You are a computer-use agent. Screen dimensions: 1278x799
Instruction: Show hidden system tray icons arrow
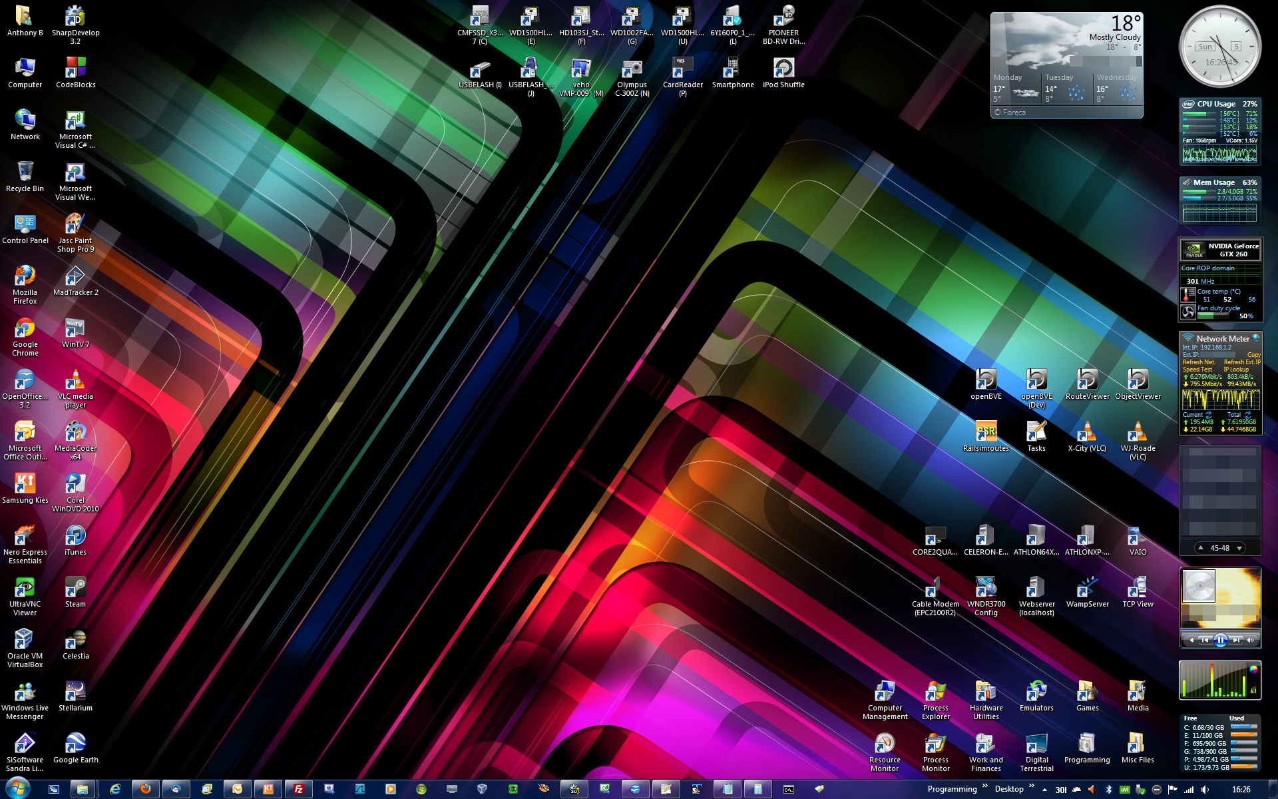click(x=1044, y=790)
